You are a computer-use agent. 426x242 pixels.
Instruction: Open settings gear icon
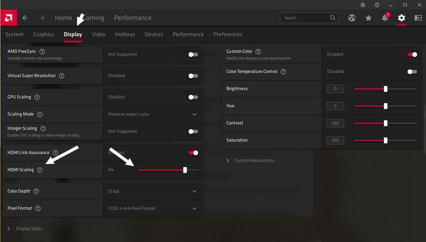[401, 18]
